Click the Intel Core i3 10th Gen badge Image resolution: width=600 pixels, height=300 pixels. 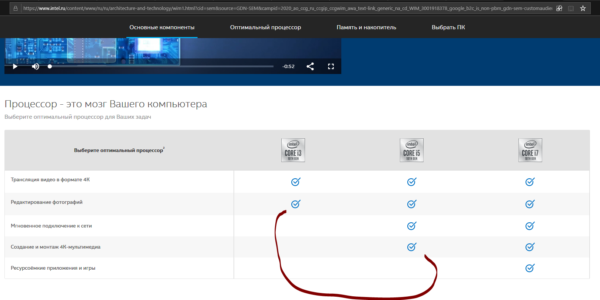(x=293, y=150)
